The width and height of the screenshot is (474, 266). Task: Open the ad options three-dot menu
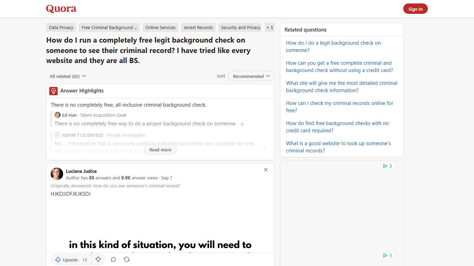[391, 166]
